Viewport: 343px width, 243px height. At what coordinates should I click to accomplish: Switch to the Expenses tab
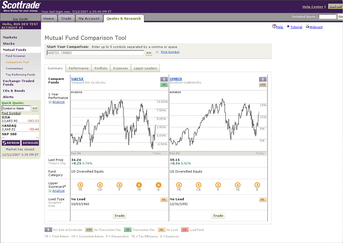click(x=121, y=68)
